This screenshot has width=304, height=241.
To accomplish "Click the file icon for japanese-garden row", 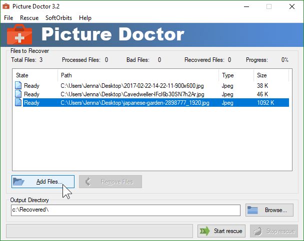I will tap(18, 103).
